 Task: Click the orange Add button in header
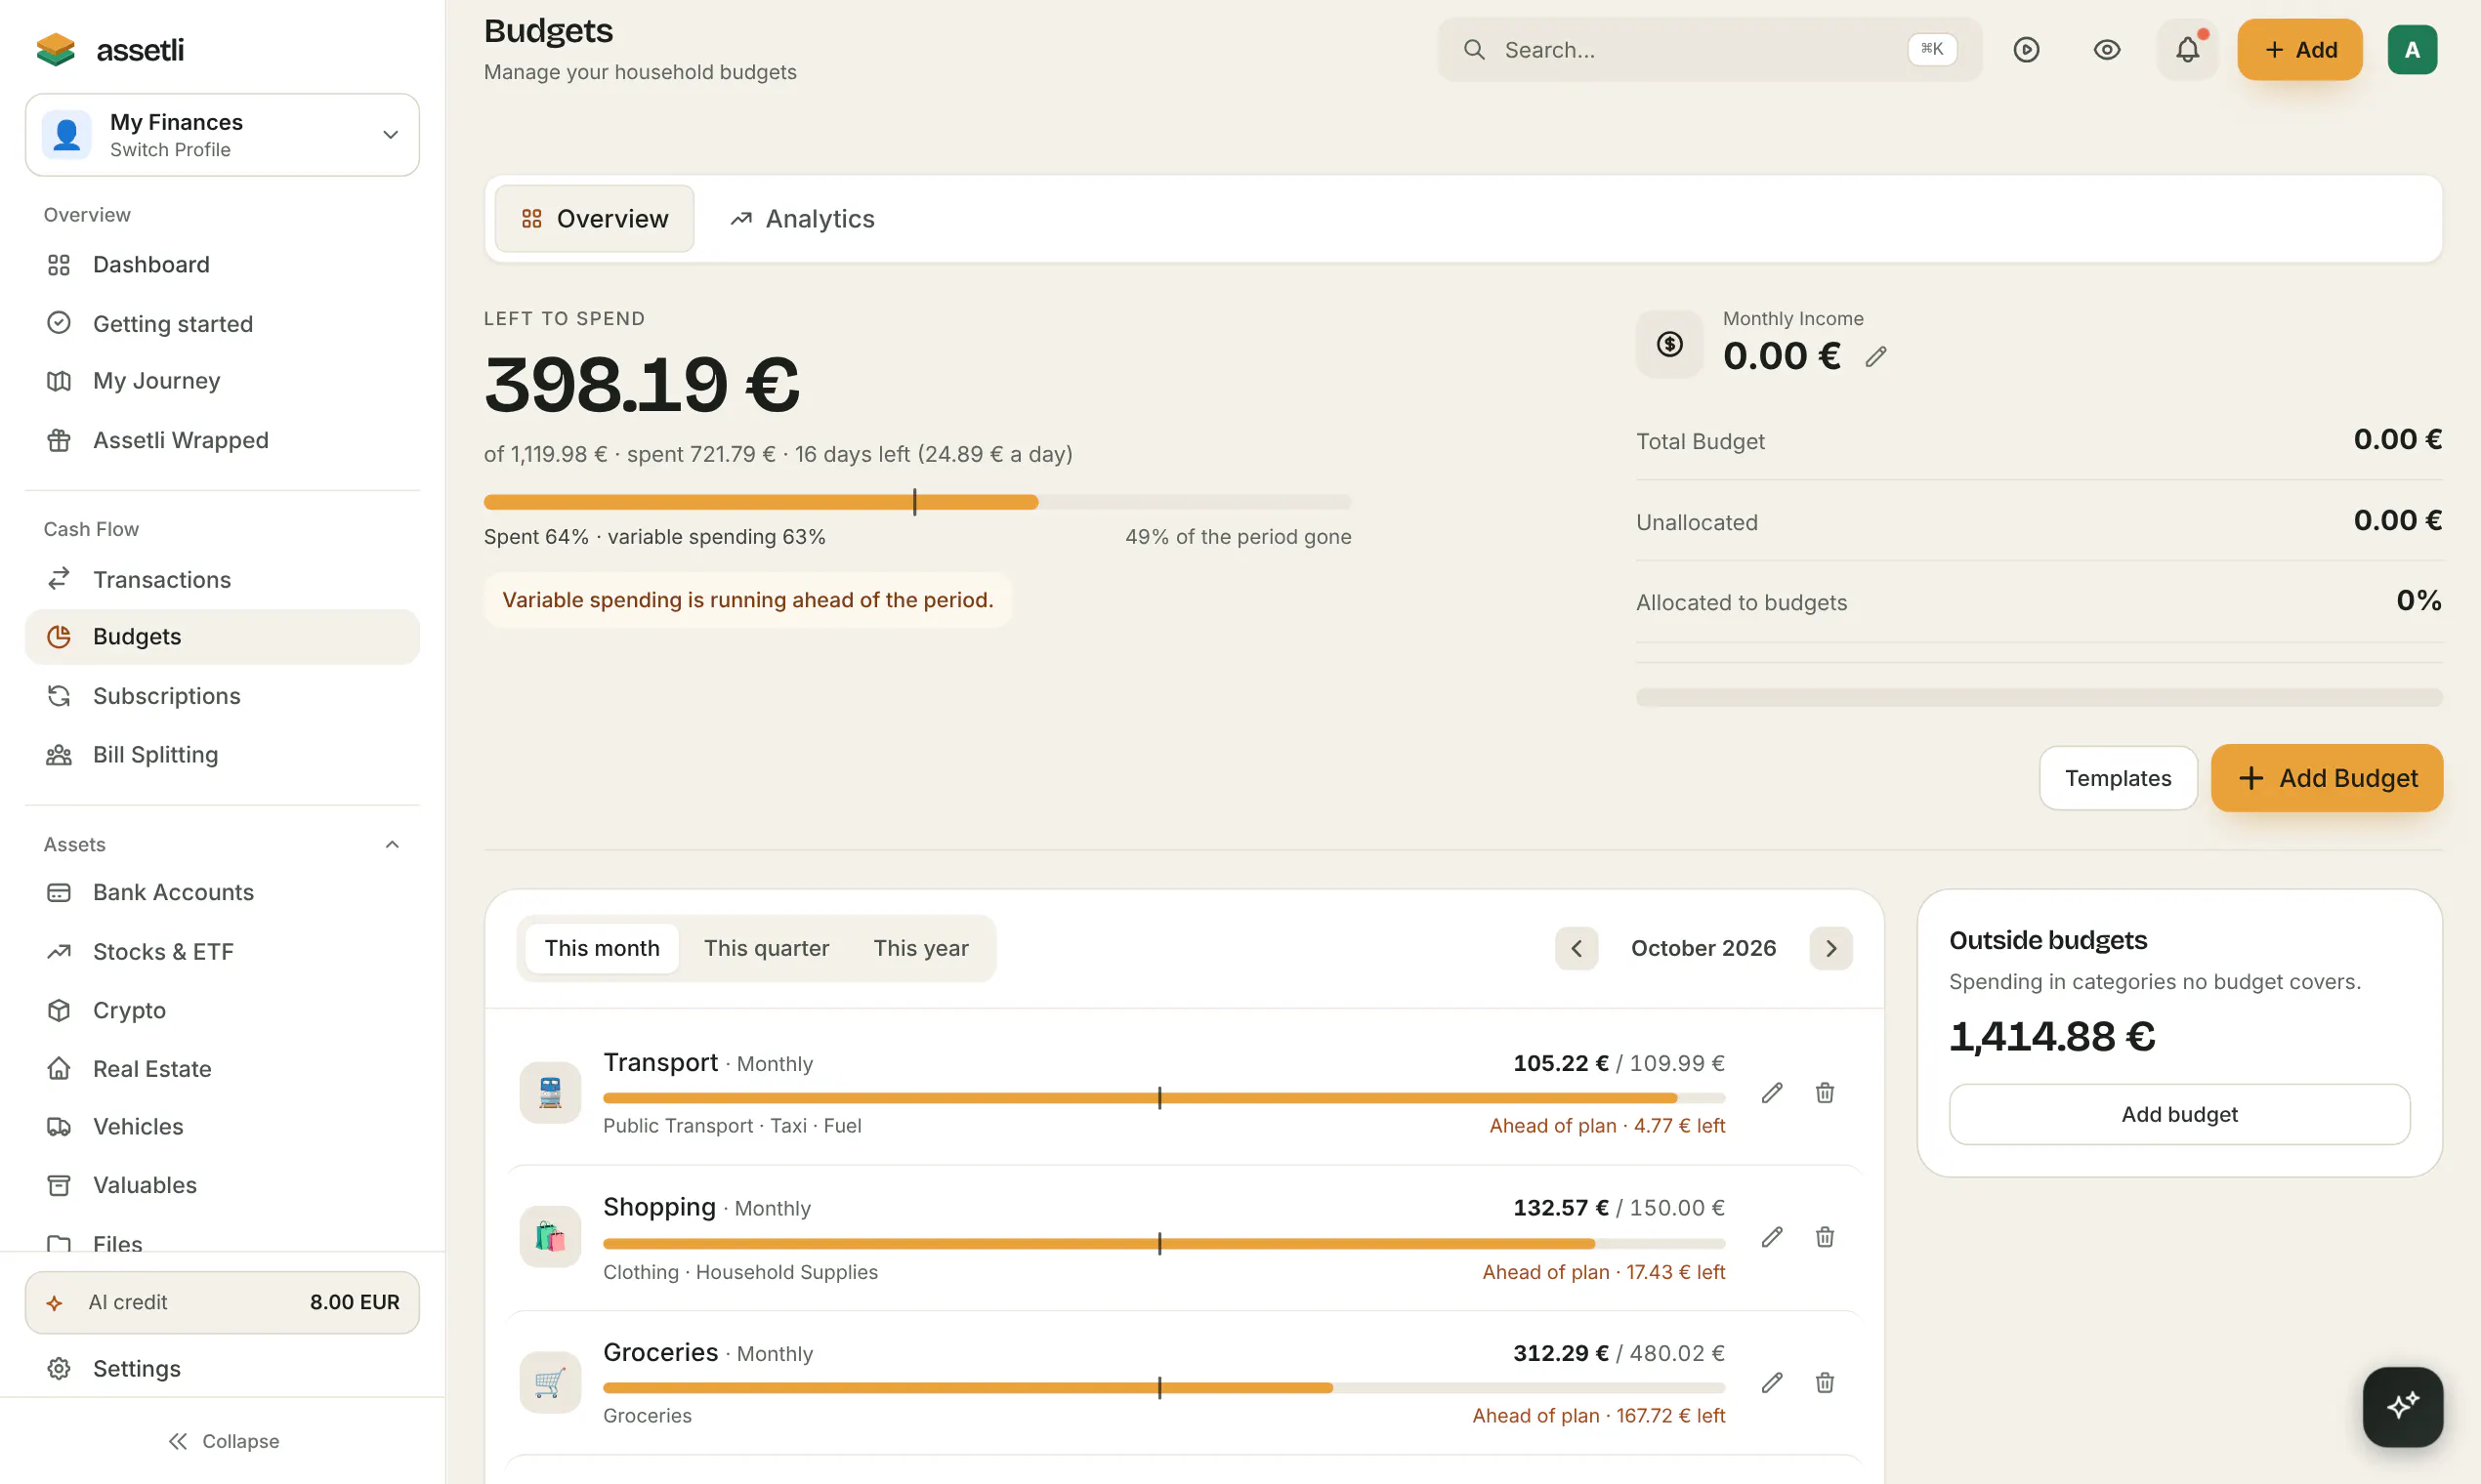(2300, 49)
